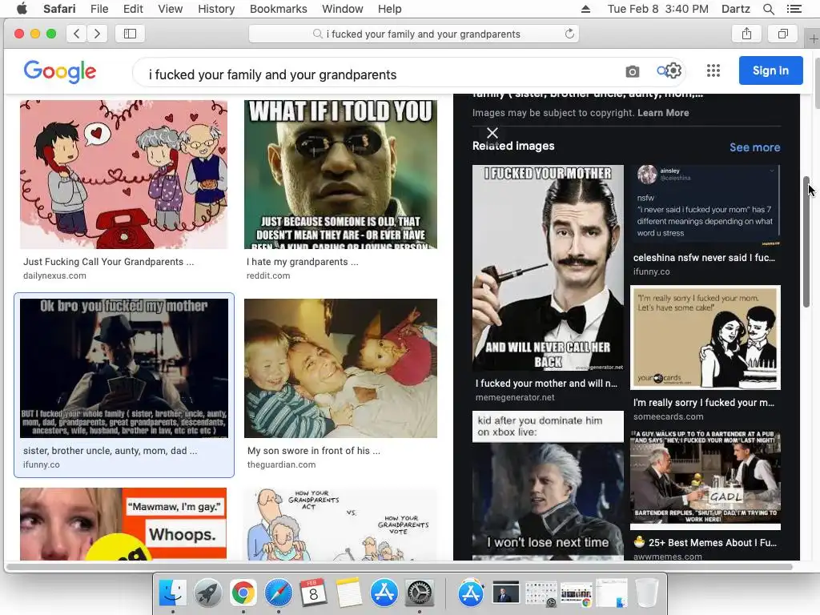The width and height of the screenshot is (820, 615).
Task: Click the Google logo
Action: pyautogui.click(x=59, y=71)
